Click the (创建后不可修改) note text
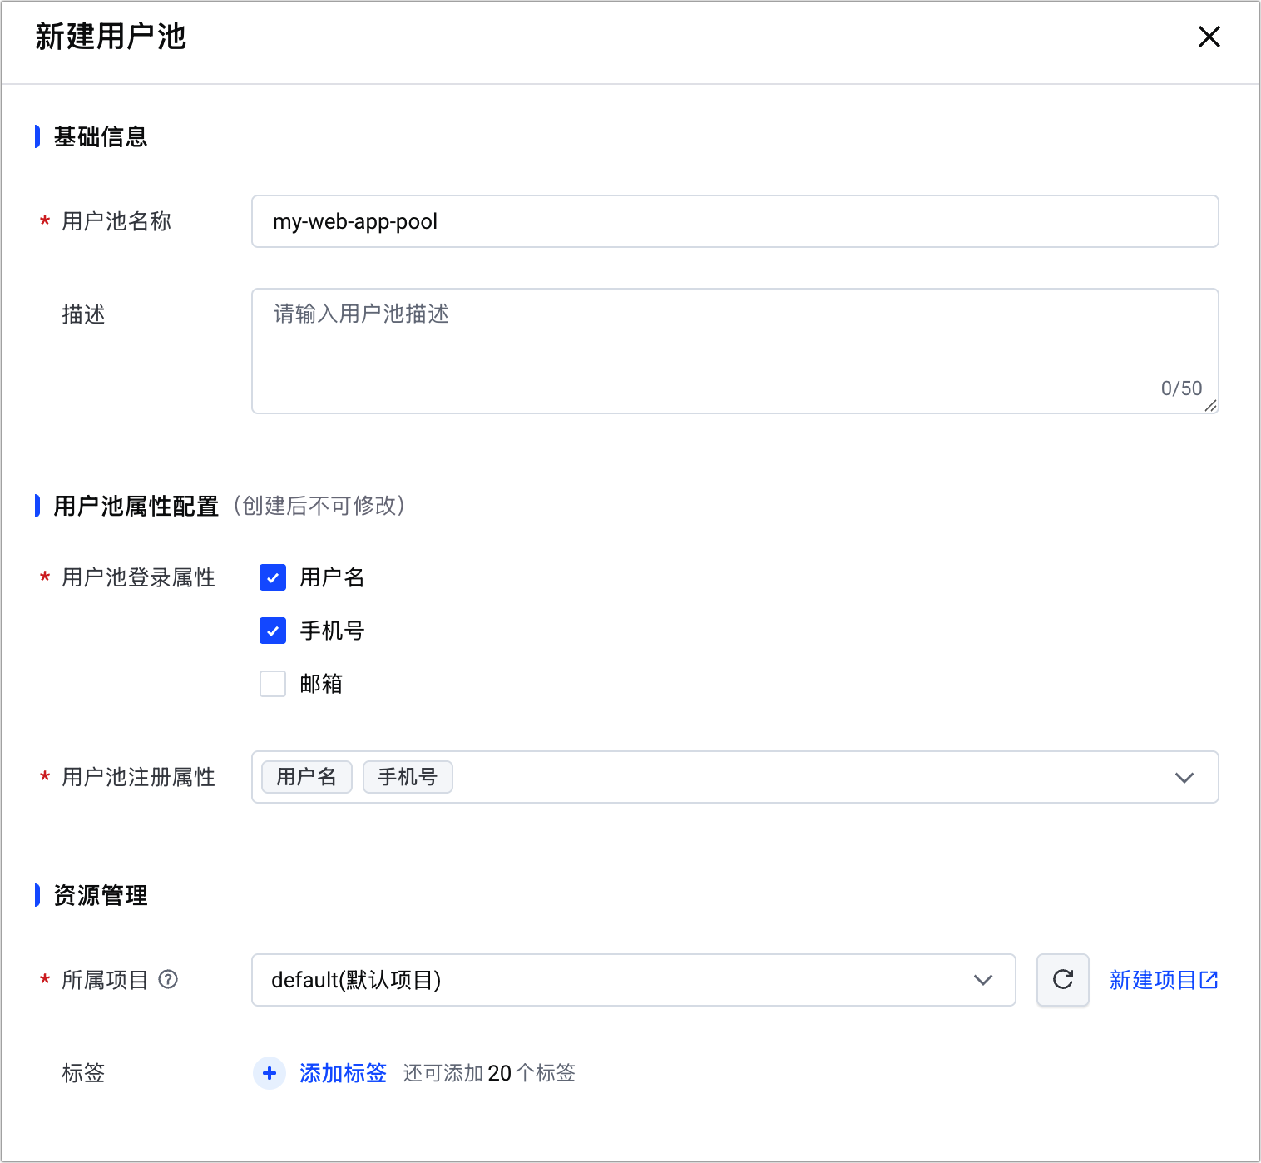This screenshot has height=1163, width=1261. [319, 506]
